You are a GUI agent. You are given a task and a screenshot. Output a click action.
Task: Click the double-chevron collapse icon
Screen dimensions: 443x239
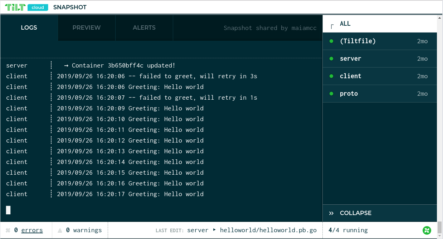(x=331, y=213)
